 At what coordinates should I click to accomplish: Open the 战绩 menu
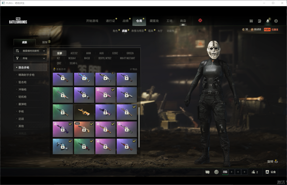(125, 21)
